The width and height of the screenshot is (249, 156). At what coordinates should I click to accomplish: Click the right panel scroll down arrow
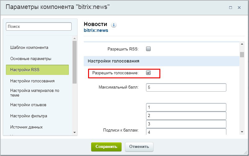coord(242,132)
